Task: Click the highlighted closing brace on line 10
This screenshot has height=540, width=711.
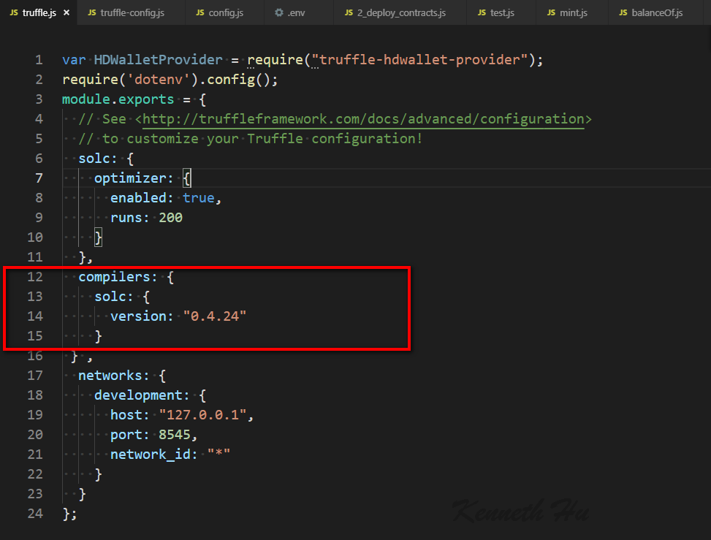Action: click(98, 237)
